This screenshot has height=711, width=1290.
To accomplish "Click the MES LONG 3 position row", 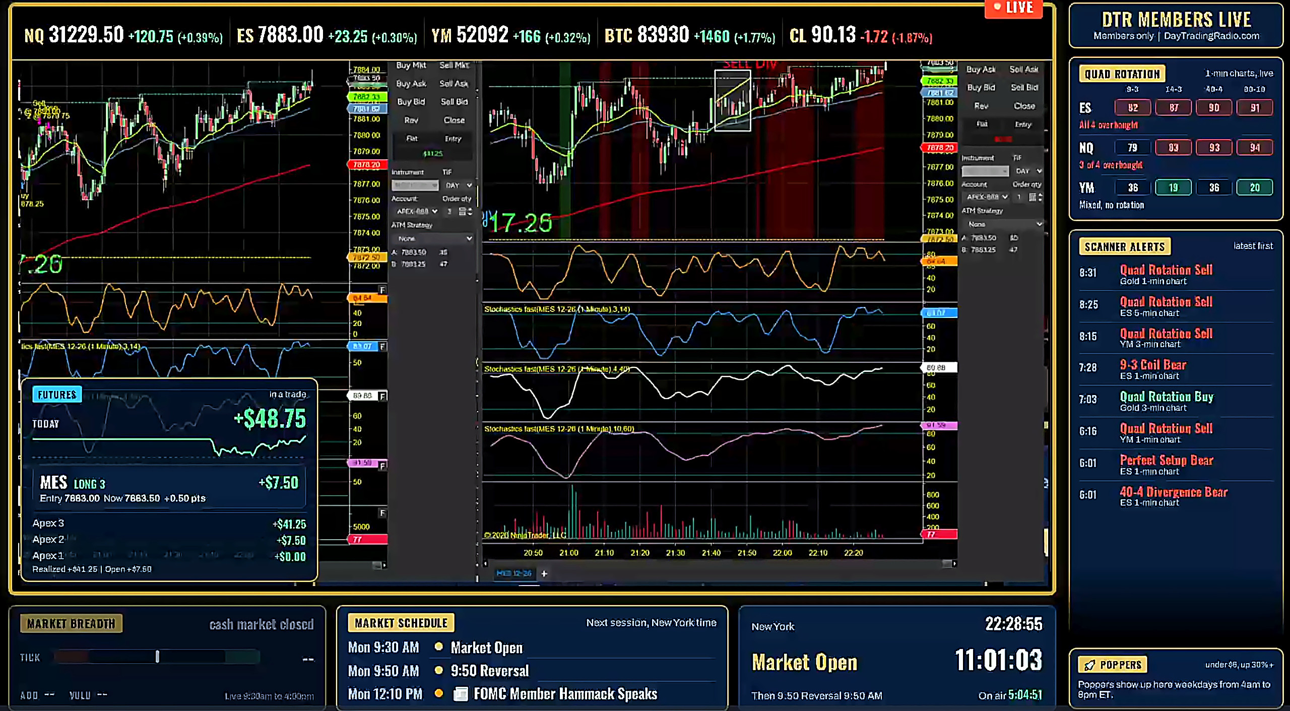I will tap(169, 489).
